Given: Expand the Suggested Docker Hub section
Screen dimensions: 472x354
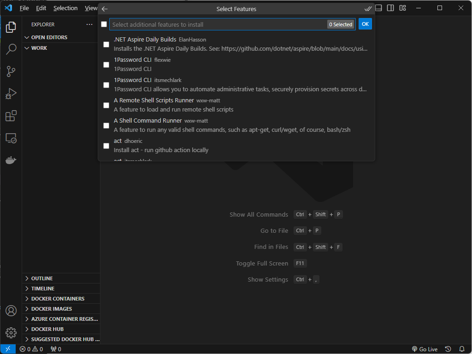Looking at the screenshot, I should click(x=61, y=339).
